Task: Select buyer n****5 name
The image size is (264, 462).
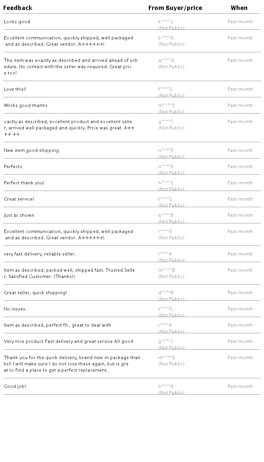Action: 166,151
